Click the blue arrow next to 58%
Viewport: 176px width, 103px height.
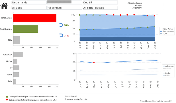[61, 25]
